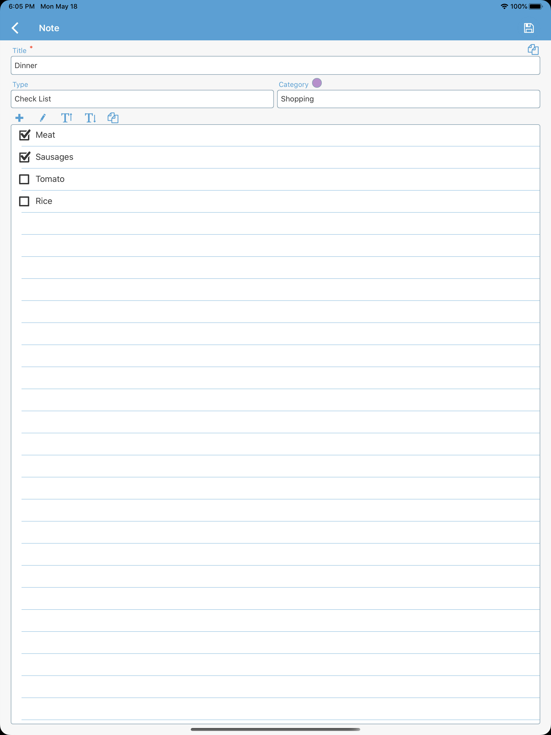
Task: Open the Category dropdown showing Shopping
Action: click(x=408, y=99)
